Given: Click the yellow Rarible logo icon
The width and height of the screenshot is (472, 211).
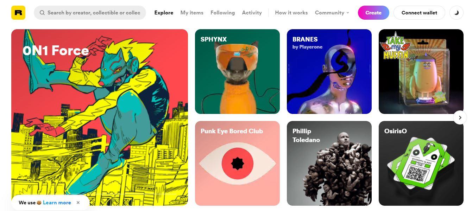Looking at the screenshot, I should click(18, 13).
